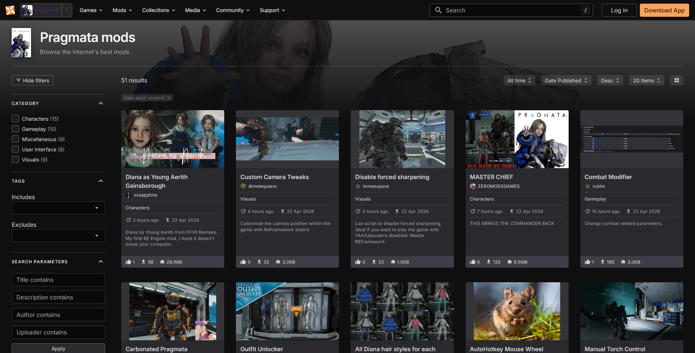Click dimetequiero's author avatar
Screen dimensions: 695x353
pyautogui.click(x=243, y=186)
